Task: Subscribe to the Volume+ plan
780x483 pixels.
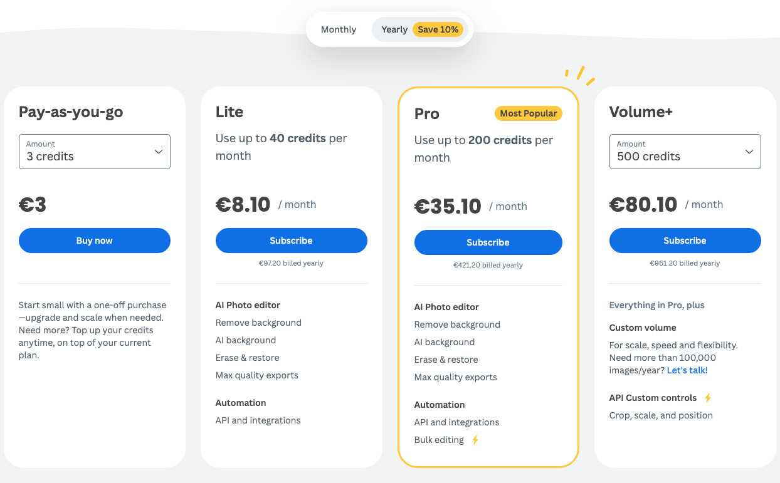Action: [685, 241]
